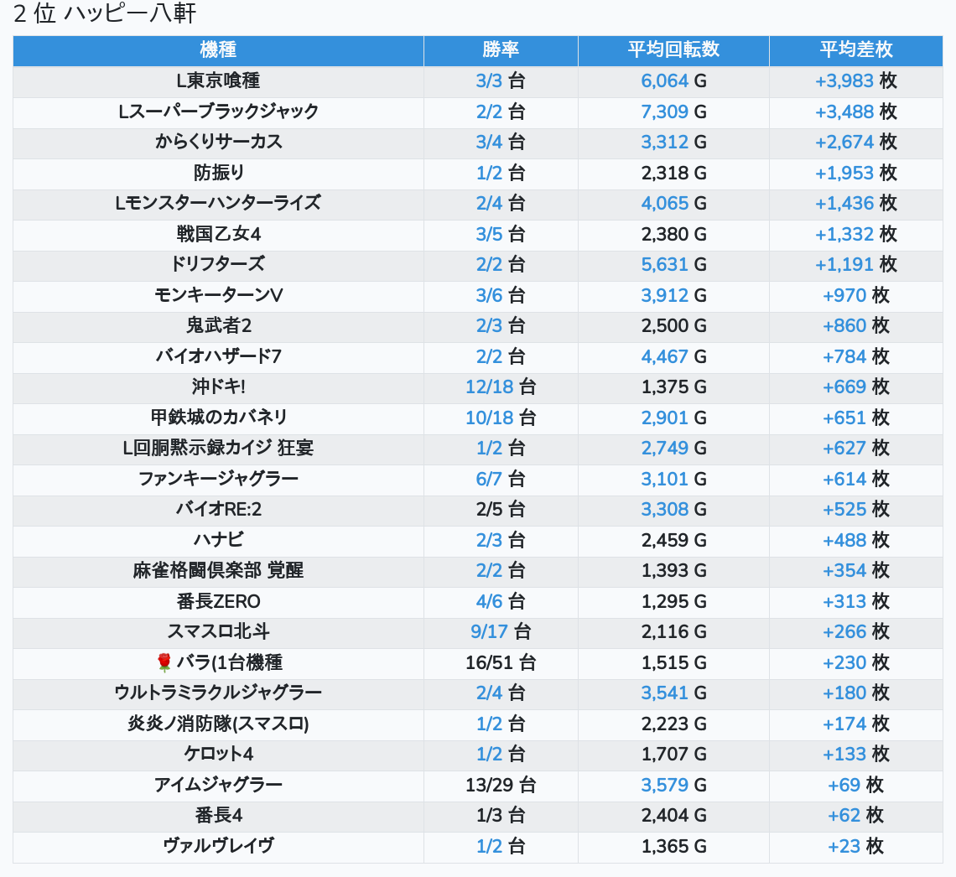
Task: Click the +1,953 枚 average difference
Action: coord(856,173)
